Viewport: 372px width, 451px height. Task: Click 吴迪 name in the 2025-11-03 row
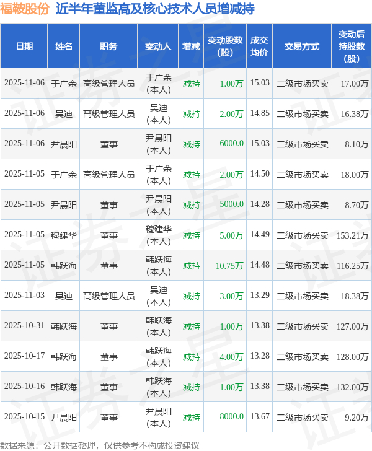point(64,296)
